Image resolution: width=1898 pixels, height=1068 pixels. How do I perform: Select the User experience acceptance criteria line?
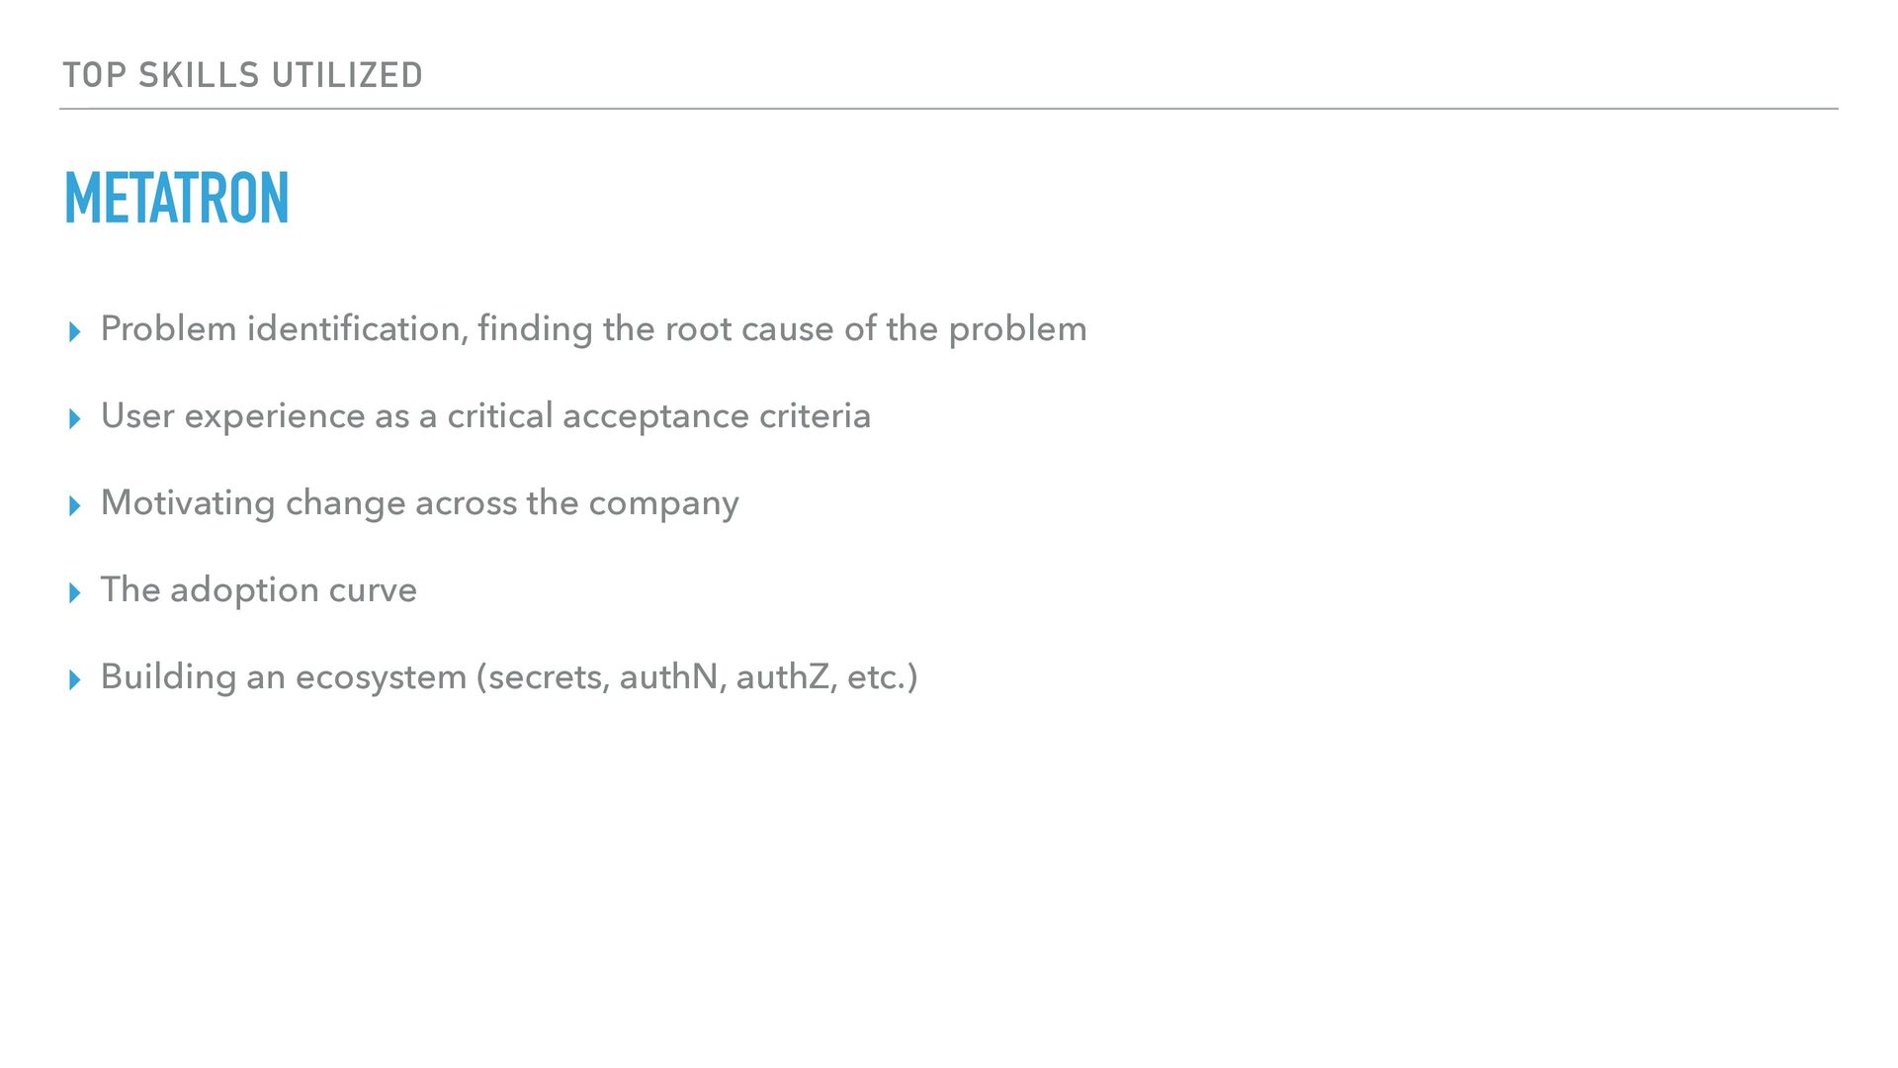(485, 416)
